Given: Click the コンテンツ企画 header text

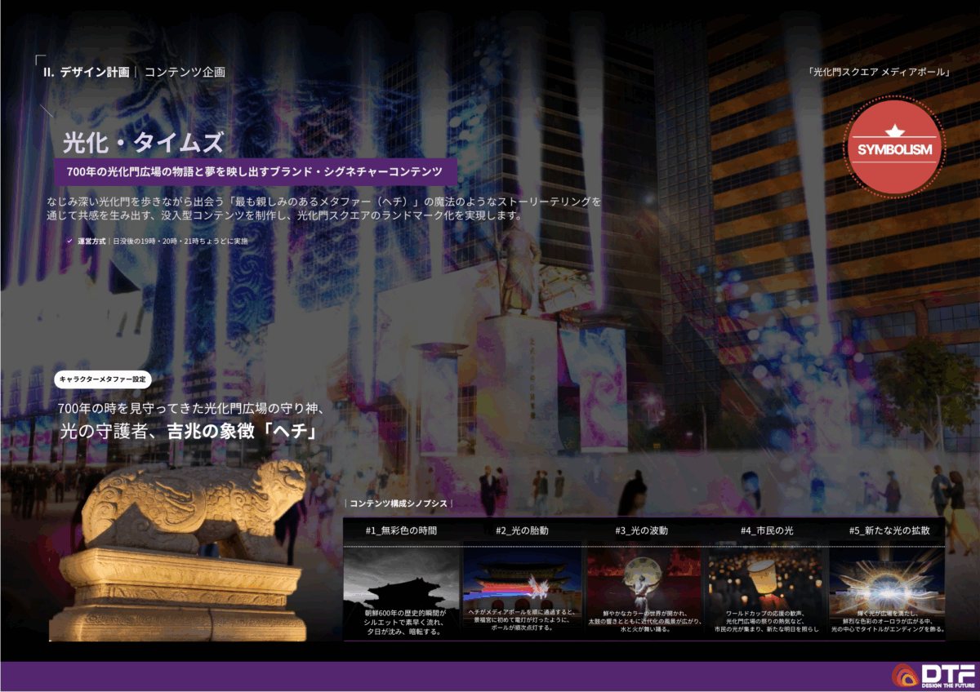Looking at the screenshot, I should point(185,72).
